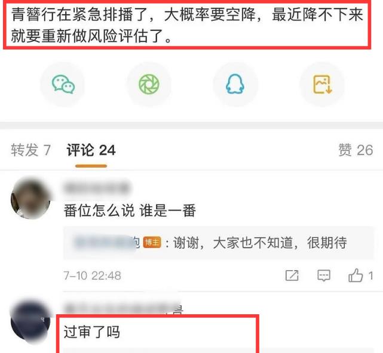Tap the blogger reply 谢谢,大家也不知道
The image size is (383, 353).
coord(260,243)
